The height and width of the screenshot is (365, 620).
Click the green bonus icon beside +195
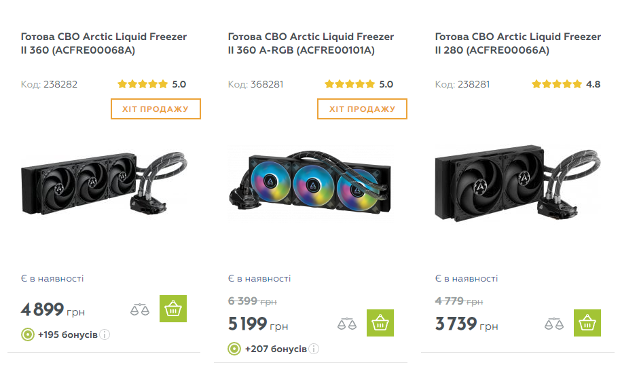[28, 335]
